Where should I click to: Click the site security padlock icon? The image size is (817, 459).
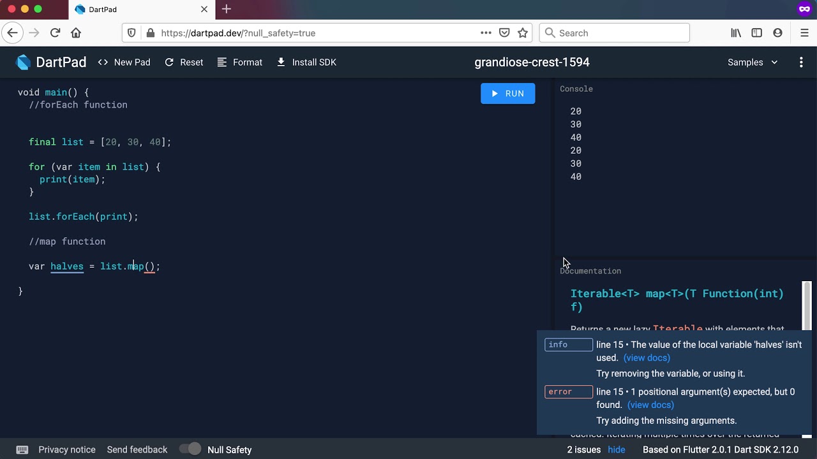click(150, 33)
